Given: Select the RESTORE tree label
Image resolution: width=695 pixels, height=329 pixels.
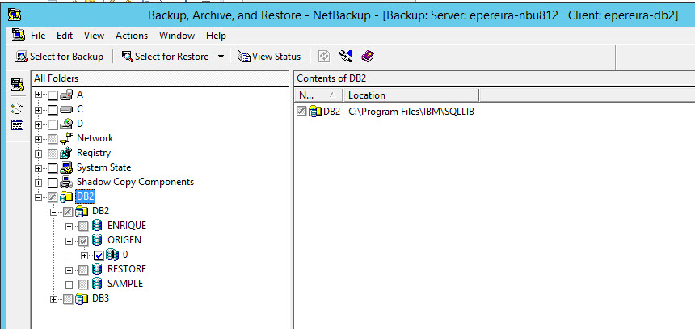Looking at the screenshot, I should pyautogui.click(x=127, y=269).
